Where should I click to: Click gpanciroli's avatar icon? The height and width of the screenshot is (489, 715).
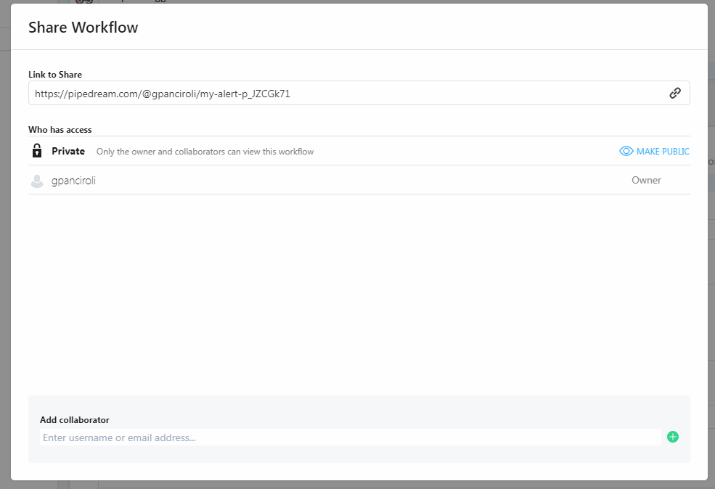point(36,181)
